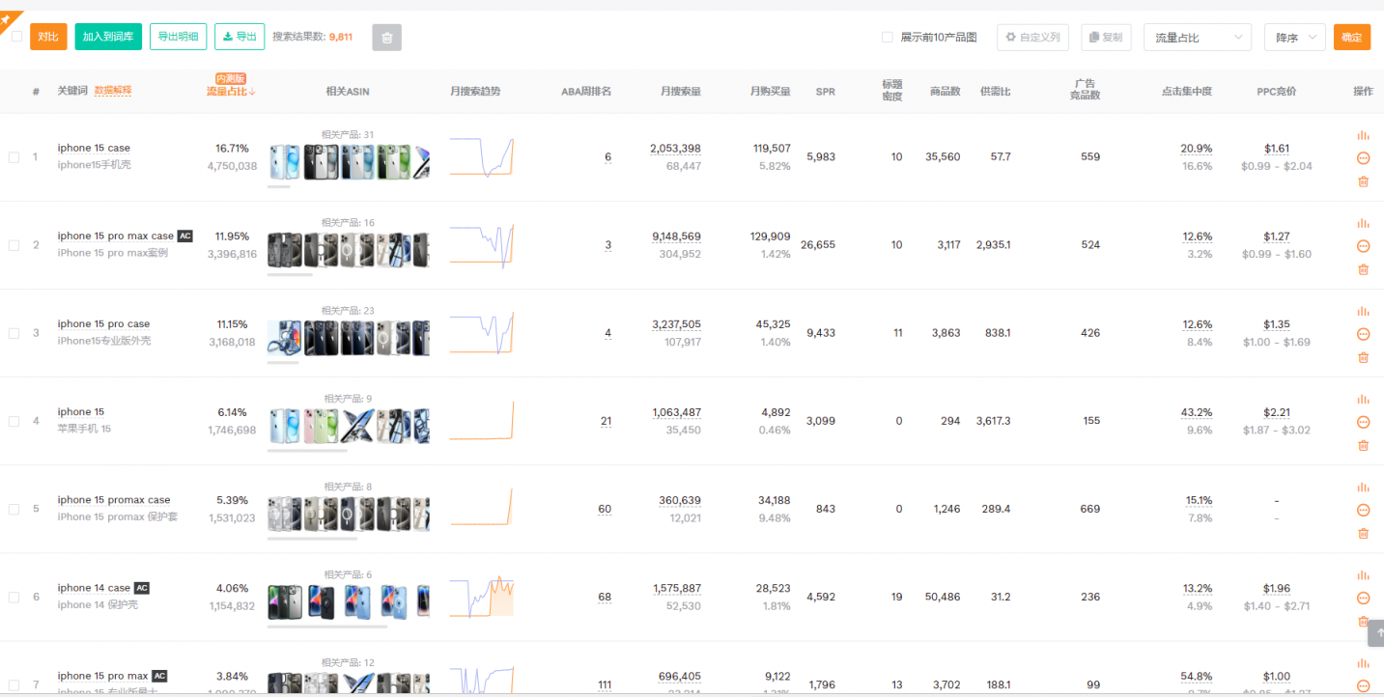
Task: Check the box for row 2 iphone 15 pro max case
Action: tap(14, 245)
